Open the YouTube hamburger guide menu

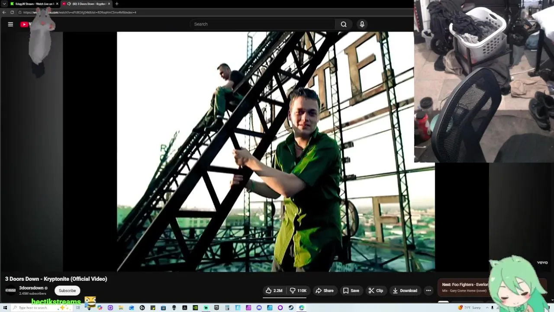10,24
